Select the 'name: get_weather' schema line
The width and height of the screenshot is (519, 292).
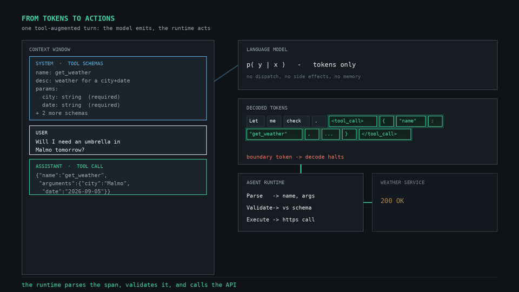63,72
